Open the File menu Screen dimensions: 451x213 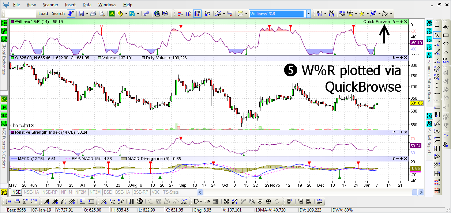[16, 5]
